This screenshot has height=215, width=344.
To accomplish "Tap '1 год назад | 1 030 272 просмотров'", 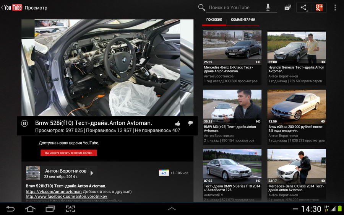I will coord(297,140).
